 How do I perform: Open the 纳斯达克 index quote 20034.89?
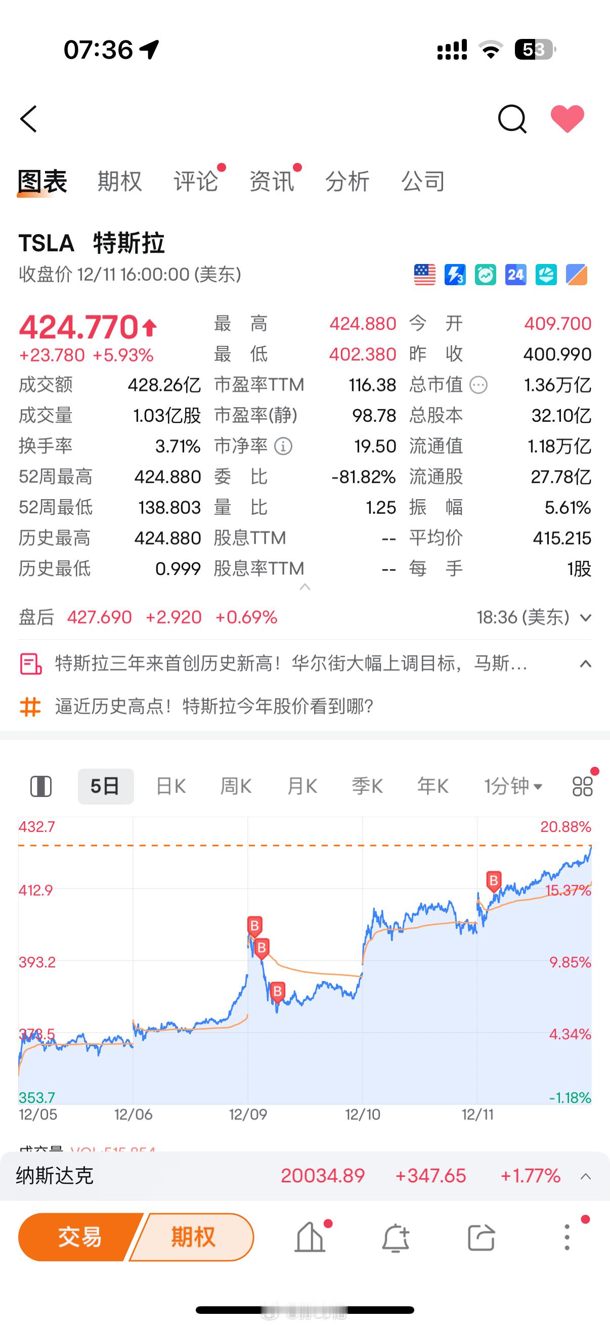click(323, 1176)
